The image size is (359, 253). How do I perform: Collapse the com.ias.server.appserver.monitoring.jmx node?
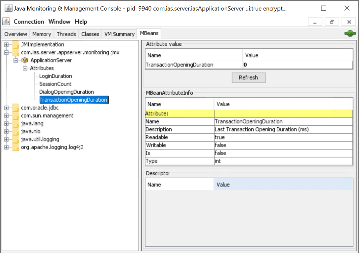pyautogui.click(x=6, y=52)
